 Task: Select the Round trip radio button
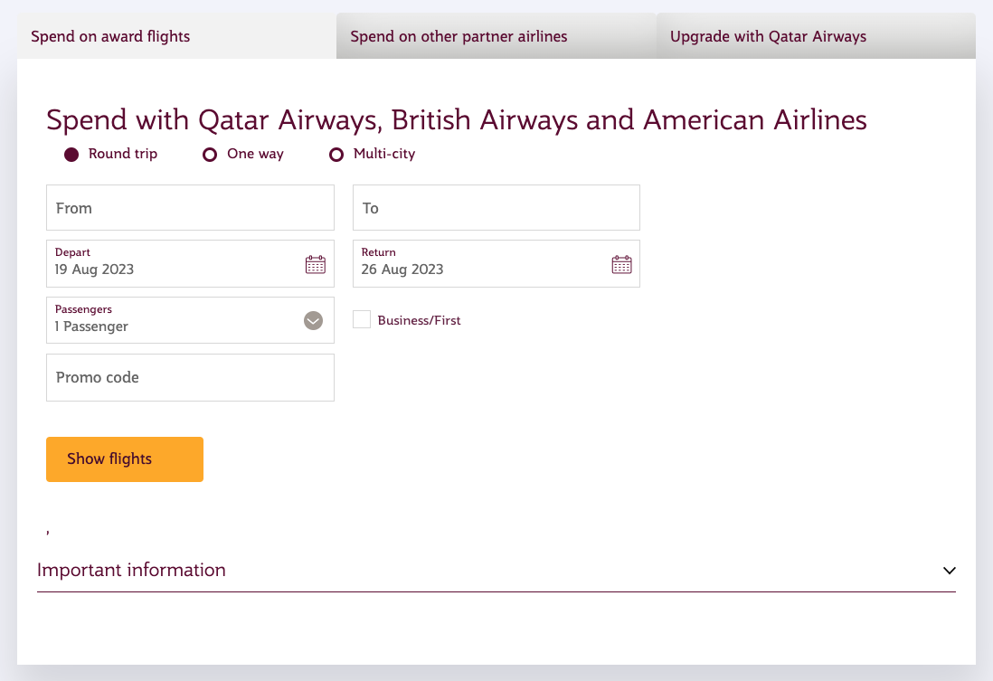pos(71,155)
